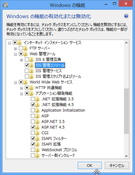
Task: Click the IIS 管理サービス folder icon
Action: pos(31,71)
